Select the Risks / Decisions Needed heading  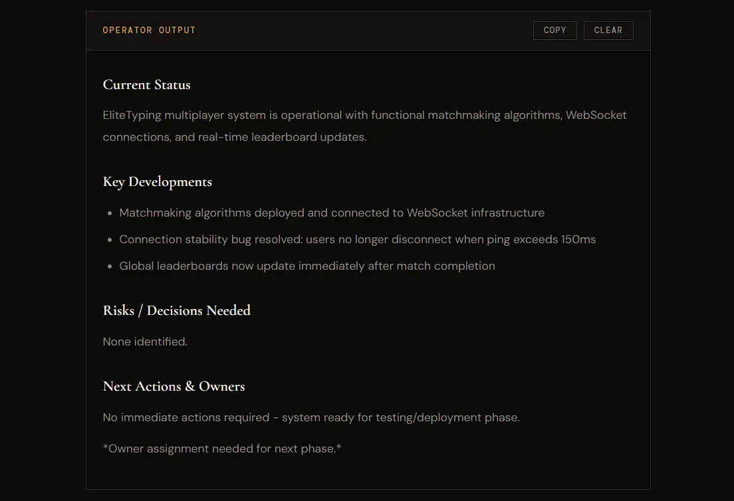[x=176, y=311]
